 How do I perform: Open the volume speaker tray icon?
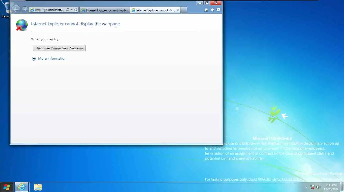318,187
